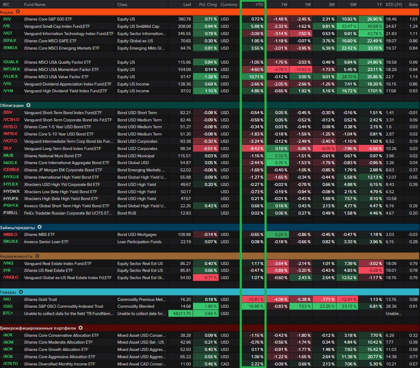
Task: Select iShares MSCI USA Momentum Factor ETF
Action: pyautogui.click(x=62, y=69)
